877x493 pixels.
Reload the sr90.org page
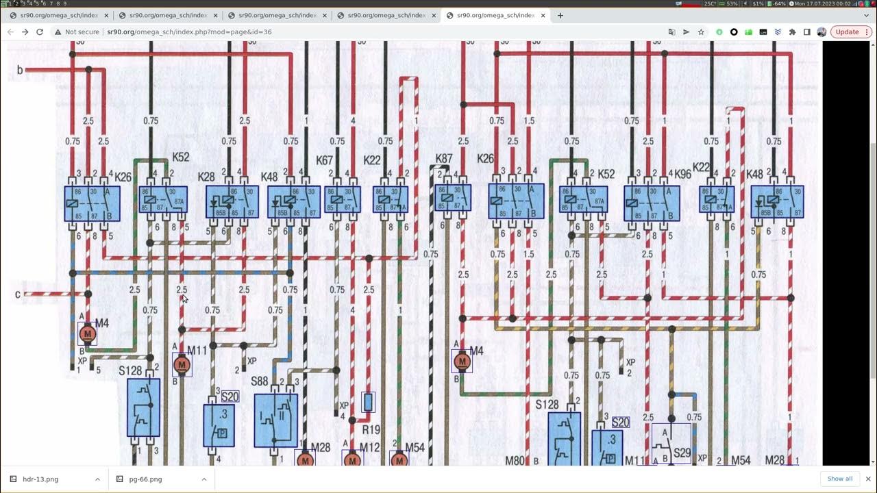click(x=40, y=31)
